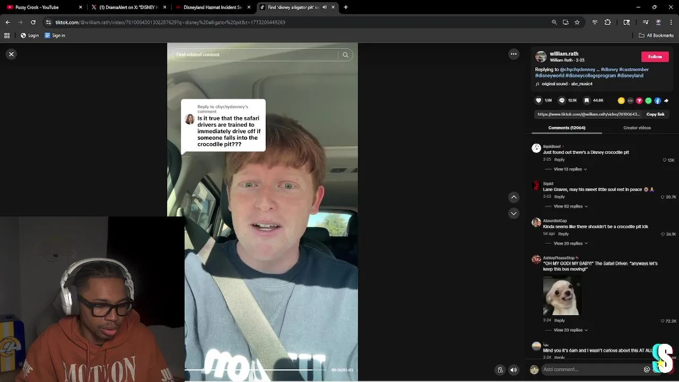Image resolution: width=679 pixels, height=382 pixels.
Task: Open william.rath profile avatar
Action: [541, 57]
